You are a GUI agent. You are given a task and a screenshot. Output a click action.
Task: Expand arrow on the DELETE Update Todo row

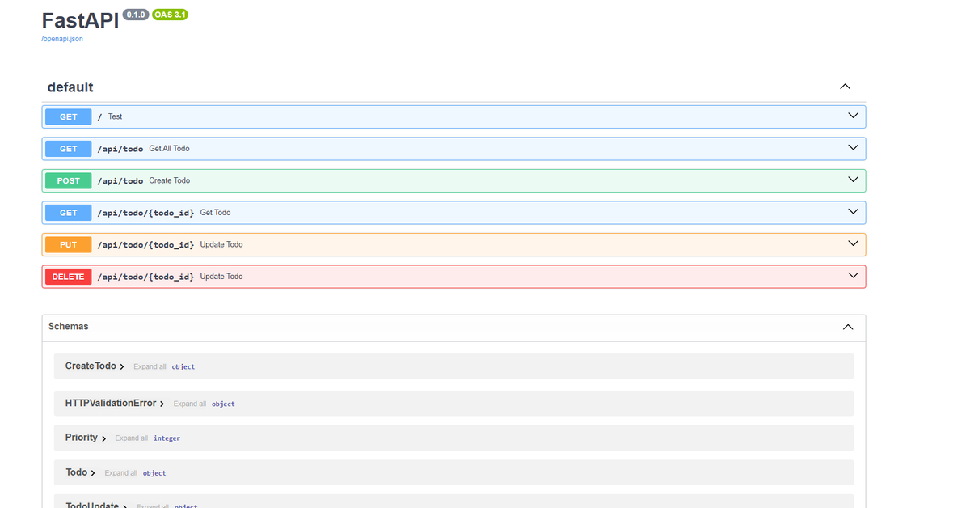click(x=853, y=275)
